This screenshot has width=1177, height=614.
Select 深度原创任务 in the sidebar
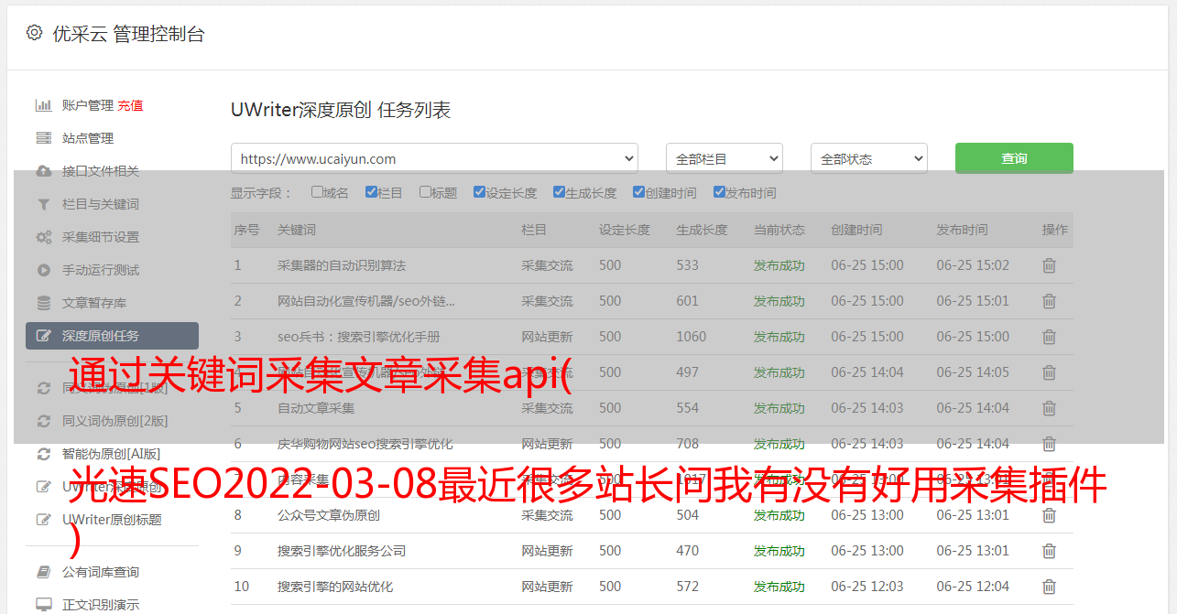[112, 336]
